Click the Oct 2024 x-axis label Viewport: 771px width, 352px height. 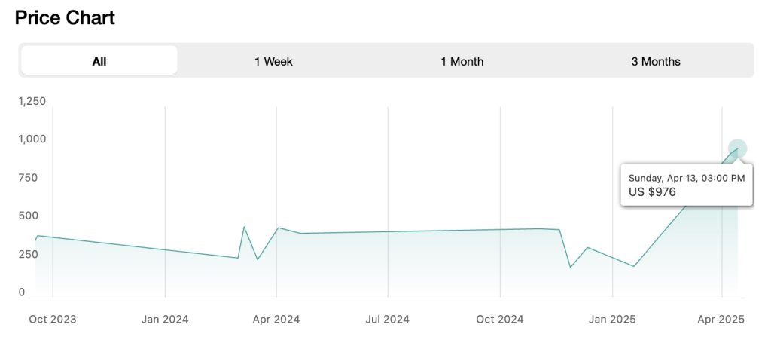(x=500, y=320)
